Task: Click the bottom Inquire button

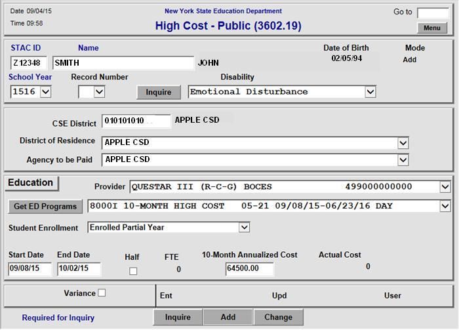Action: tap(178, 317)
